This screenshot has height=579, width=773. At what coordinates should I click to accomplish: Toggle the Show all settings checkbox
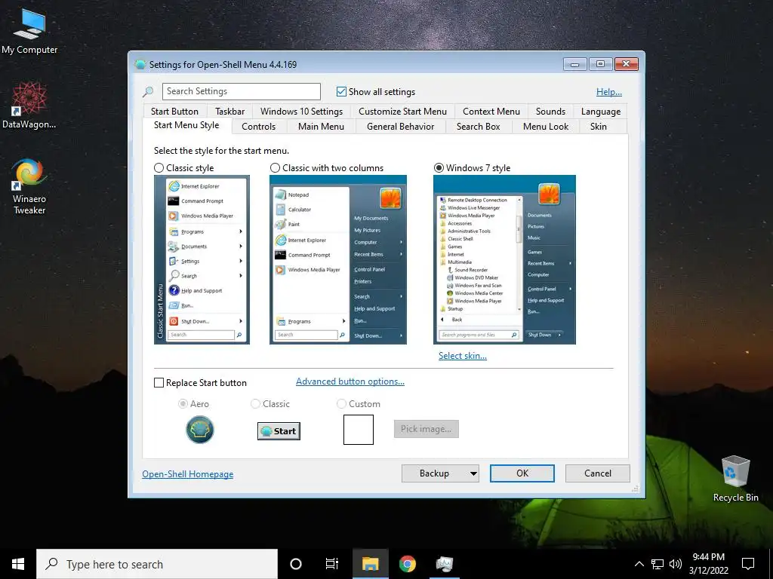click(341, 91)
